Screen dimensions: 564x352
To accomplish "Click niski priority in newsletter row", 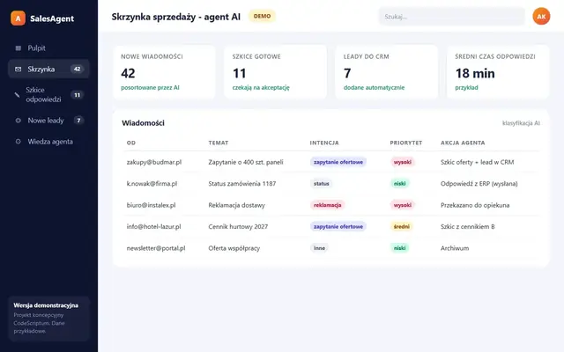I will point(399,248).
